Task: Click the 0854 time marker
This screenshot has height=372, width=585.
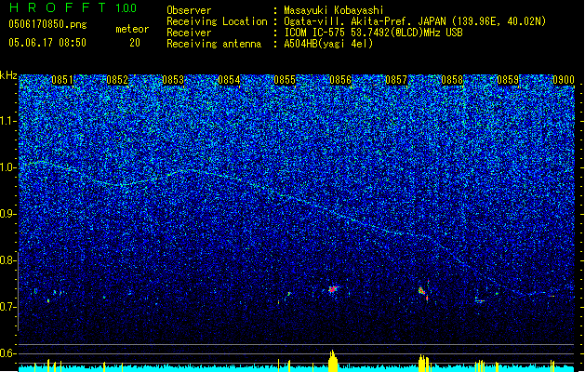Action: point(229,80)
